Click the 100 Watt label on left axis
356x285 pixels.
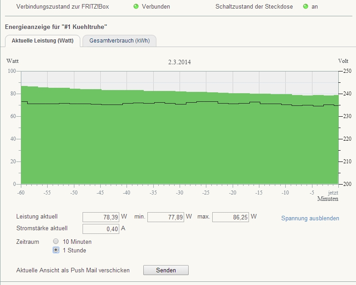11,71
